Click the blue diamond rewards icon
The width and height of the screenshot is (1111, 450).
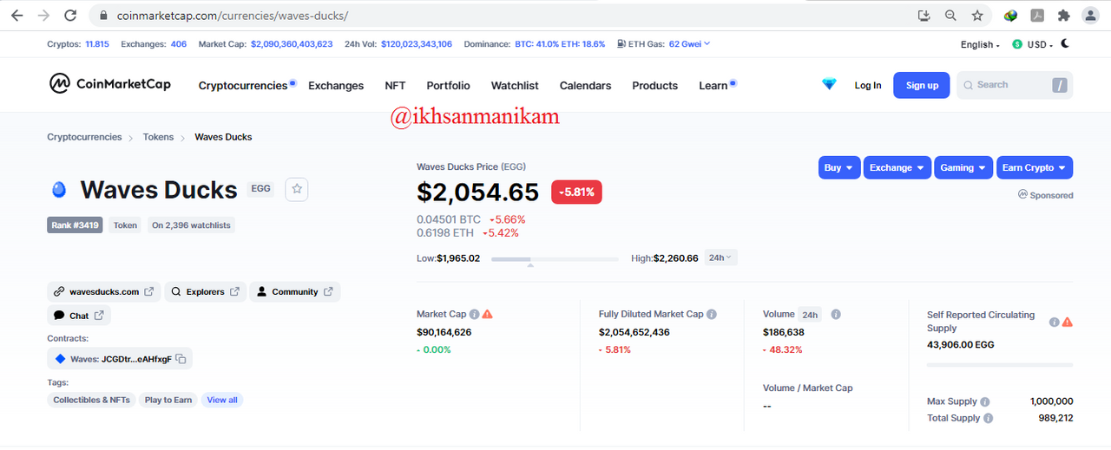[x=830, y=84]
